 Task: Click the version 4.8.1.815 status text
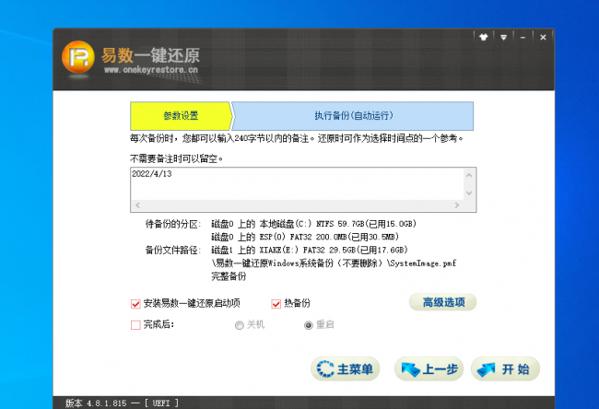click(x=122, y=403)
